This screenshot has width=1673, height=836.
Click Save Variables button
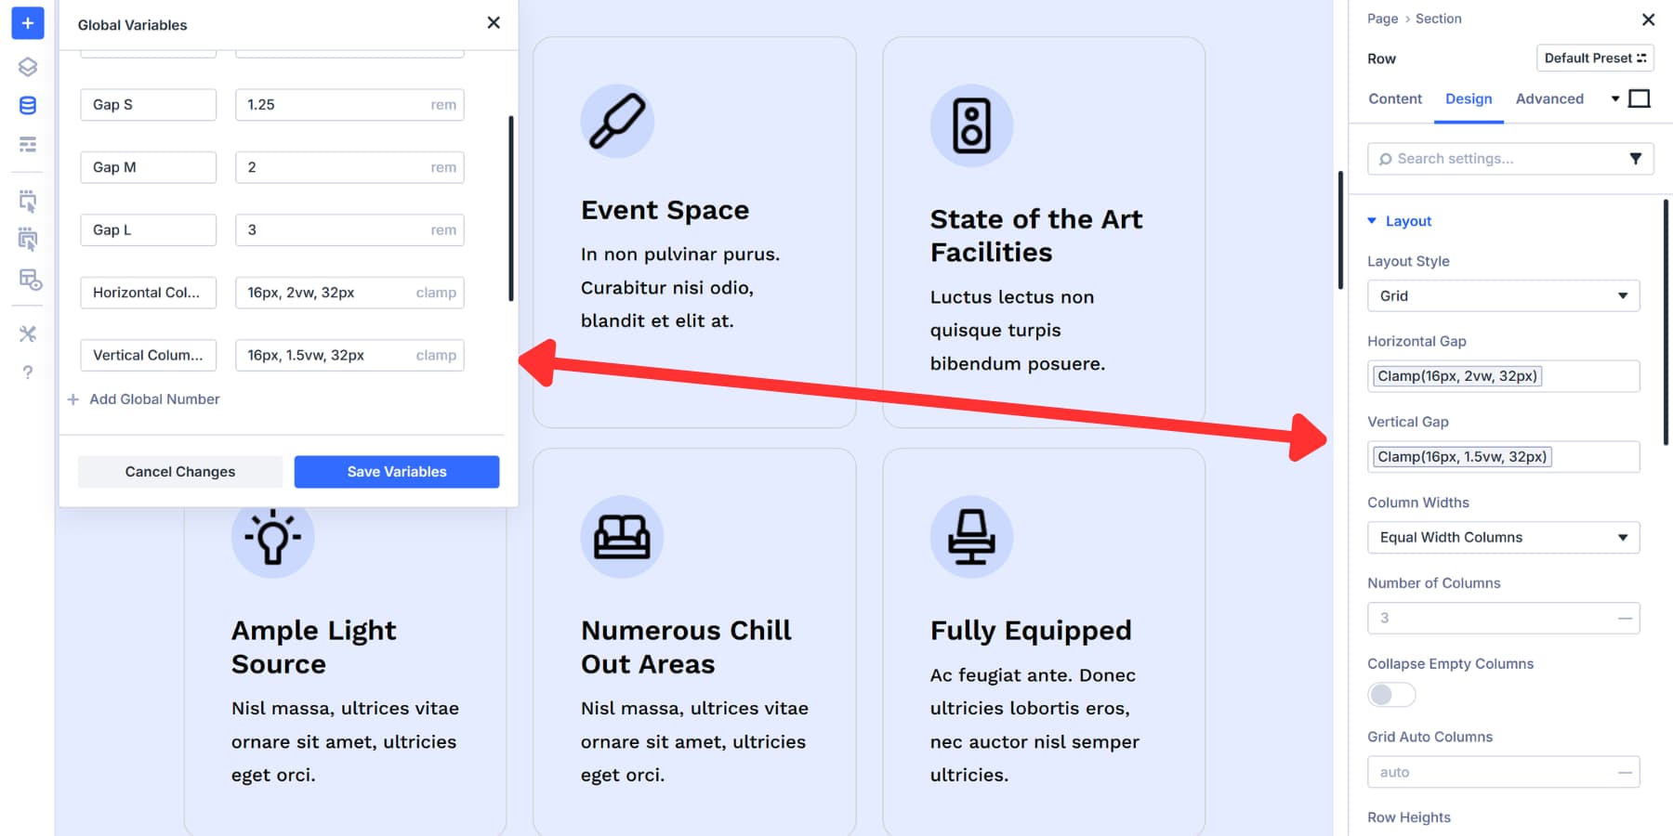coord(396,471)
